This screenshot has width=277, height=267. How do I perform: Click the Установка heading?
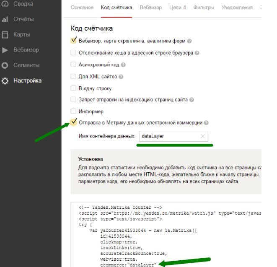coord(91,159)
